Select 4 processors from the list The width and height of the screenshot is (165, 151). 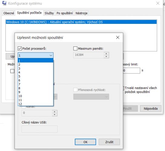click(x=36, y=72)
